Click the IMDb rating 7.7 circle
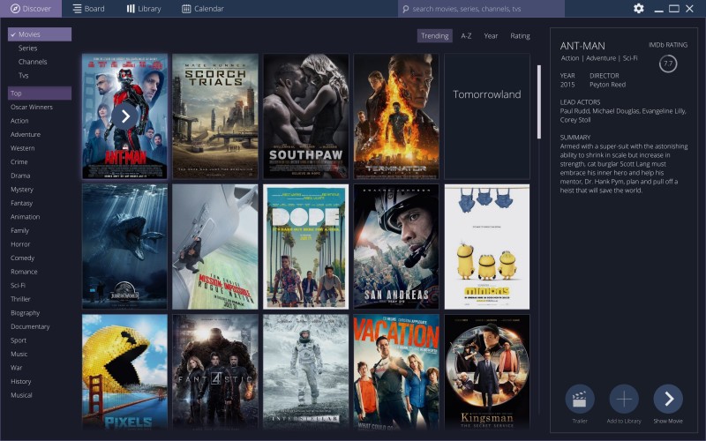 point(668,64)
